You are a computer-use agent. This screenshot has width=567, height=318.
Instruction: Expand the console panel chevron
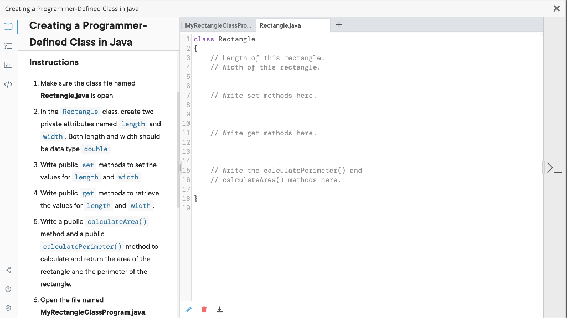[x=551, y=168]
